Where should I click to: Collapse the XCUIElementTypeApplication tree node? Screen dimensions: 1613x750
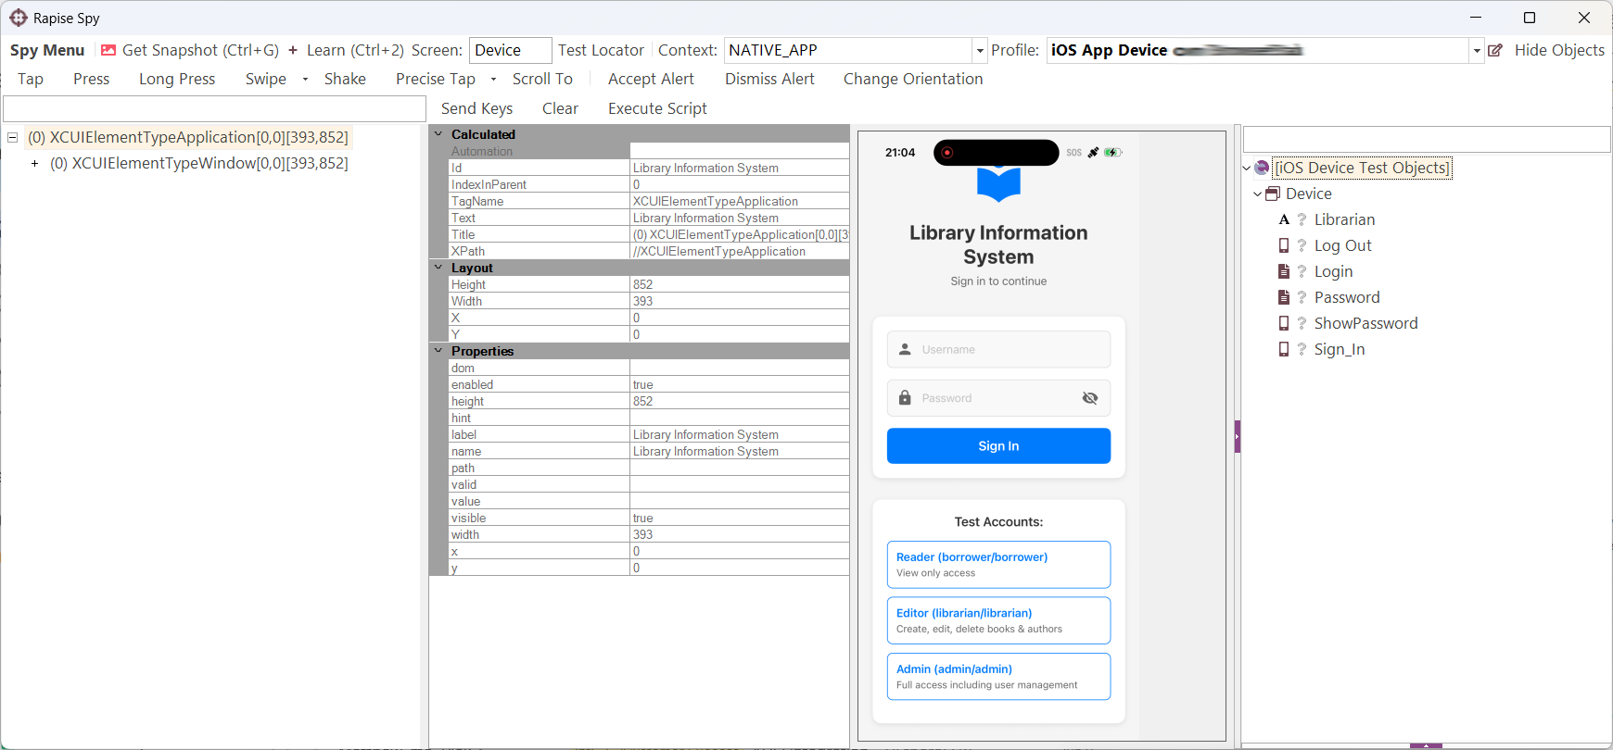tap(13, 137)
